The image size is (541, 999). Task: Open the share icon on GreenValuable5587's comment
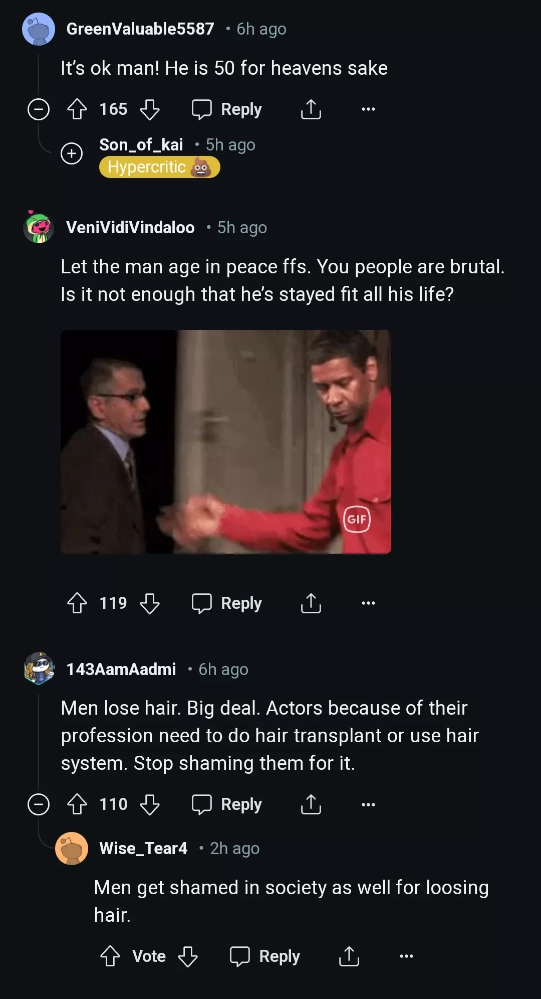(311, 109)
